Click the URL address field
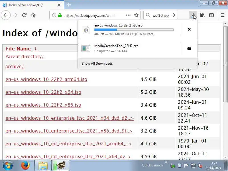Screen dimensions: 228x171 (89, 15)
